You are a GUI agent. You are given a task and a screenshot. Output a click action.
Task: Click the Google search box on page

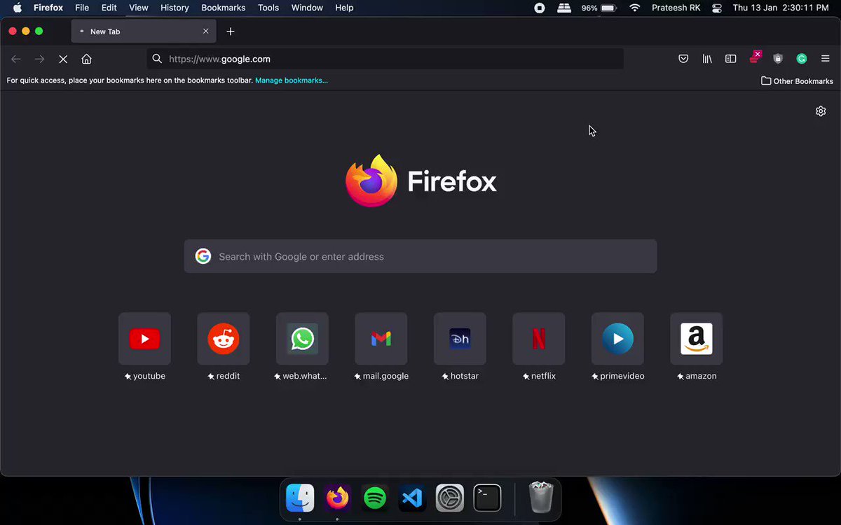420,256
